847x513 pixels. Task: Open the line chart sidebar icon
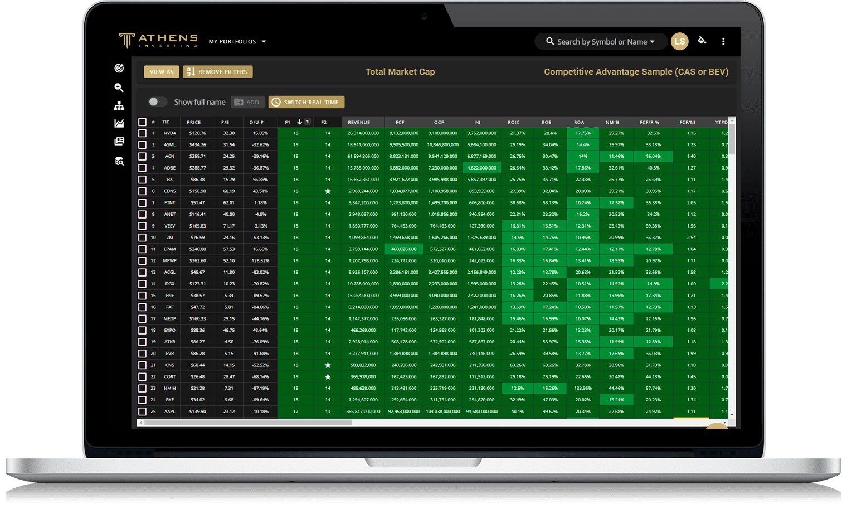tap(119, 124)
